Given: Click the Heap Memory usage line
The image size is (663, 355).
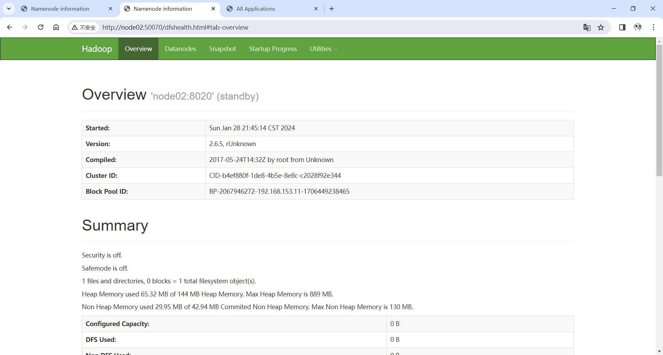Looking at the screenshot, I should pyautogui.click(x=208, y=294).
